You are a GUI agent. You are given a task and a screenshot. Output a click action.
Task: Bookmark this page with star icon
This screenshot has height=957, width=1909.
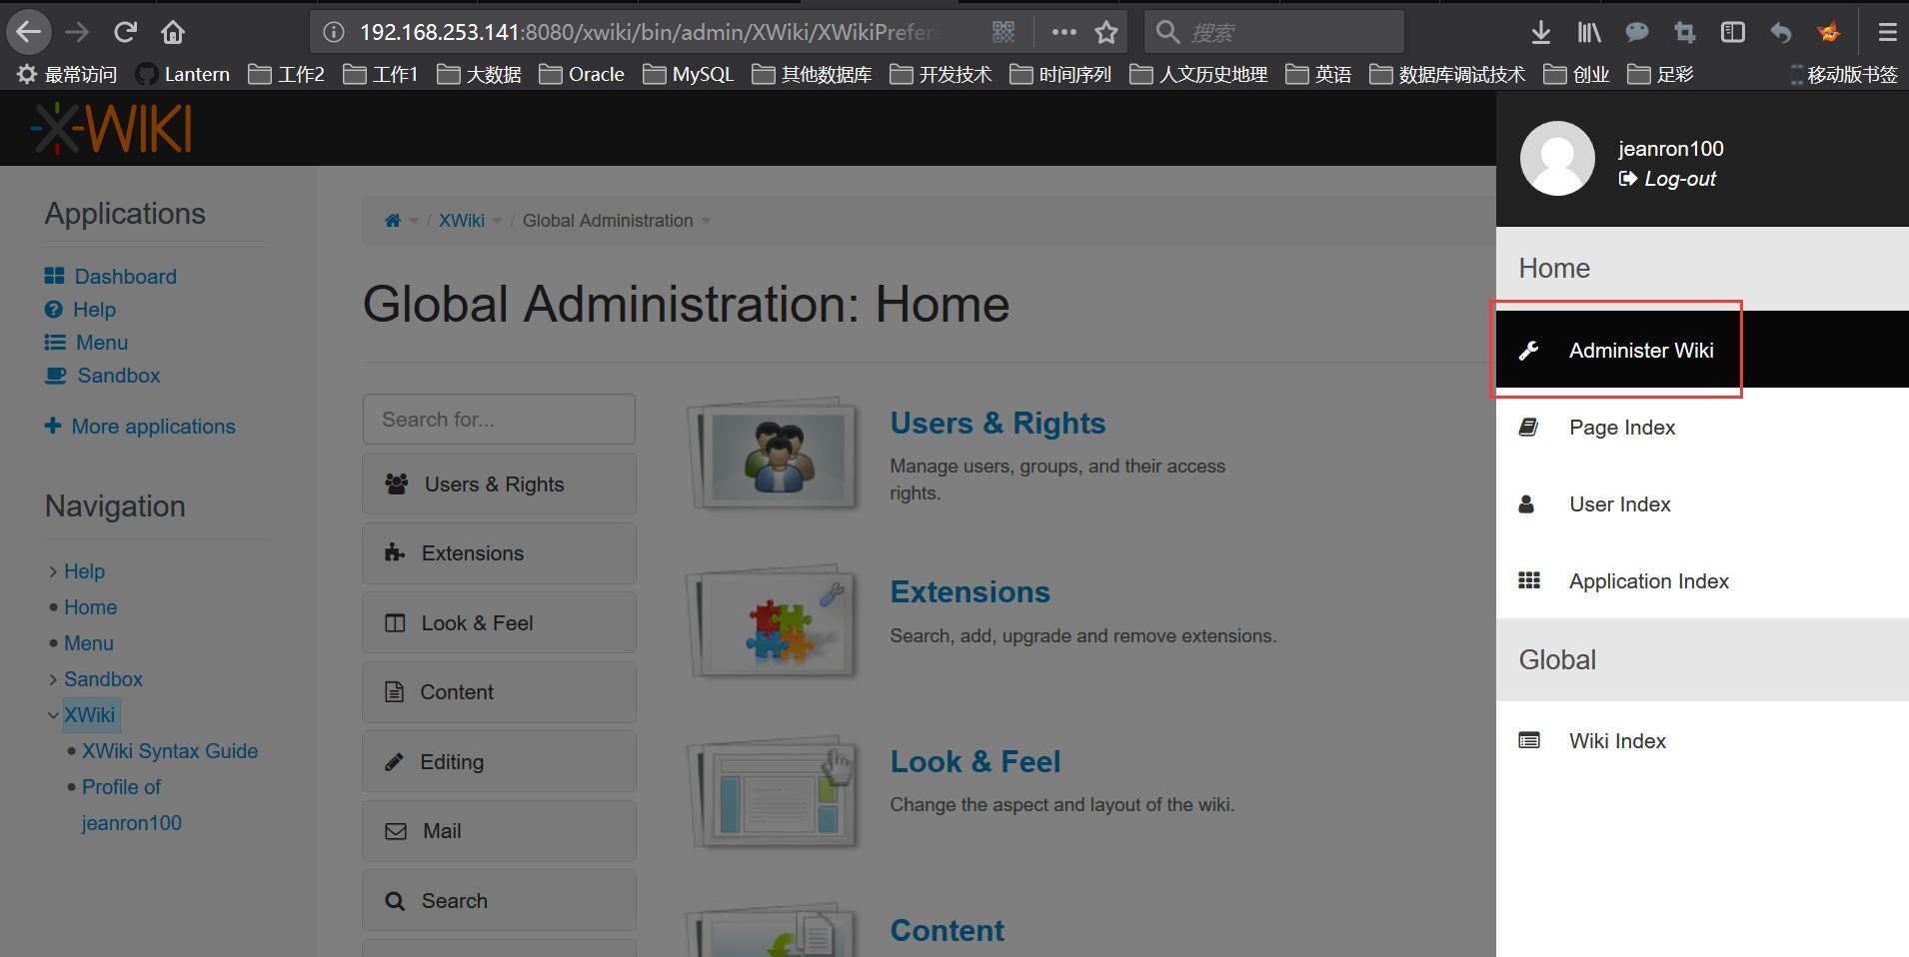click(x=1106, y=32)
